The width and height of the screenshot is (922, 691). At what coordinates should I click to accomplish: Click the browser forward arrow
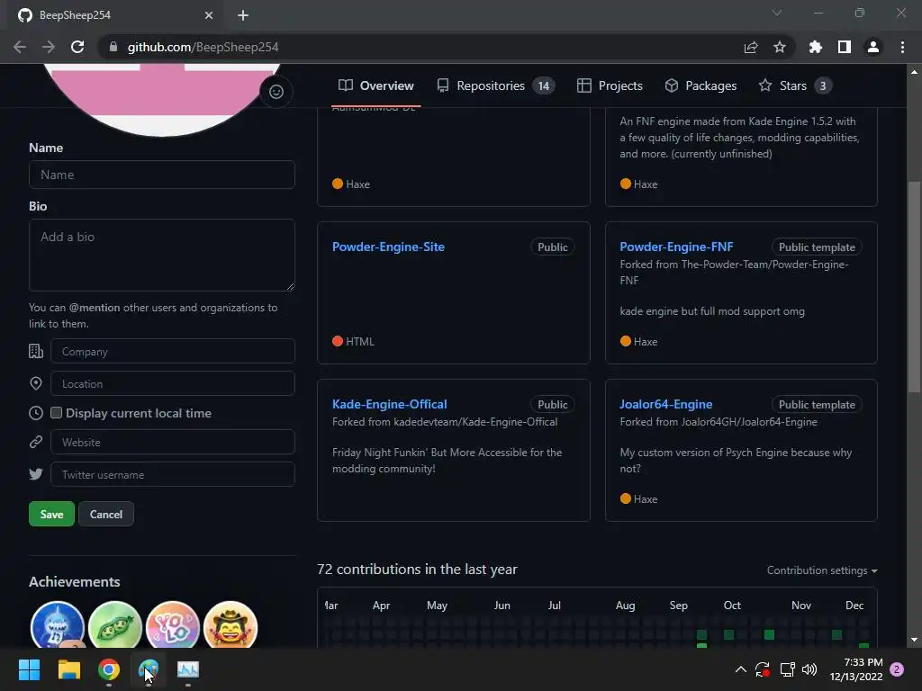pyautogui.click(x=49, y=47)
